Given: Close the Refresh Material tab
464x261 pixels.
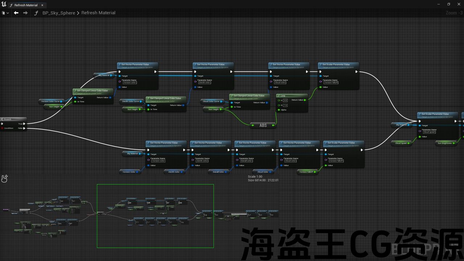Looking at the screenshot, I should click(x=42, y=5).
